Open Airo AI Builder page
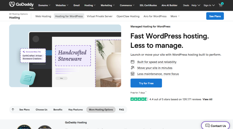Image resolution: width=233 pixels, height=129 pixels. (170, 5)
